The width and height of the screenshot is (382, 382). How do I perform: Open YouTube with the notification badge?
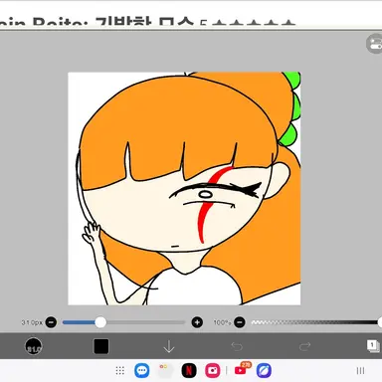[x=241, y=370]
